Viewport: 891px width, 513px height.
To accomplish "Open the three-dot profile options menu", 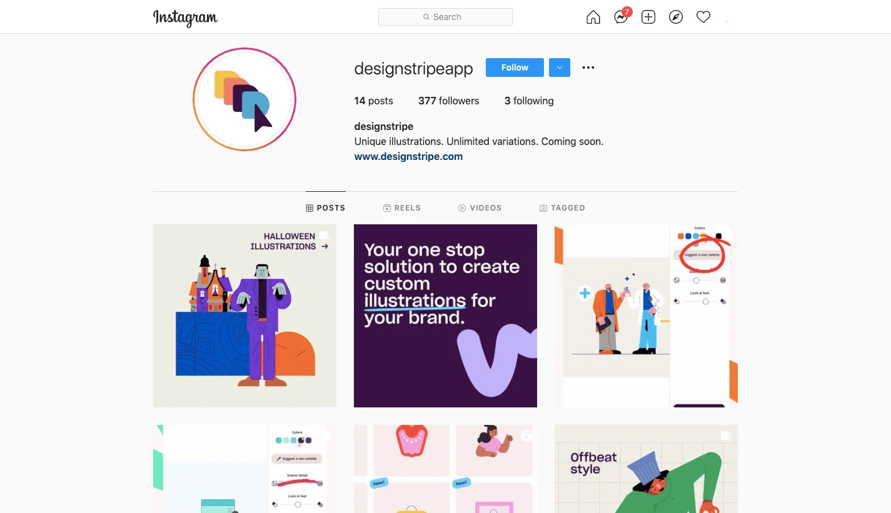I will coord(588,67).
